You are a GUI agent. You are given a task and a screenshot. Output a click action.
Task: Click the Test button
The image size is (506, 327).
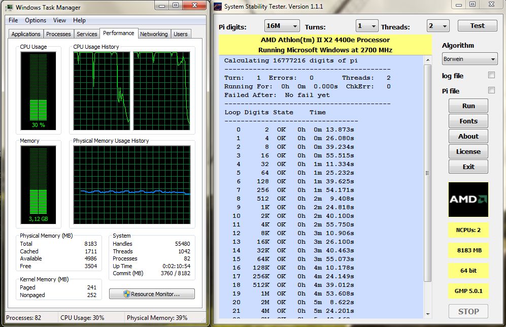coord(477,25)
